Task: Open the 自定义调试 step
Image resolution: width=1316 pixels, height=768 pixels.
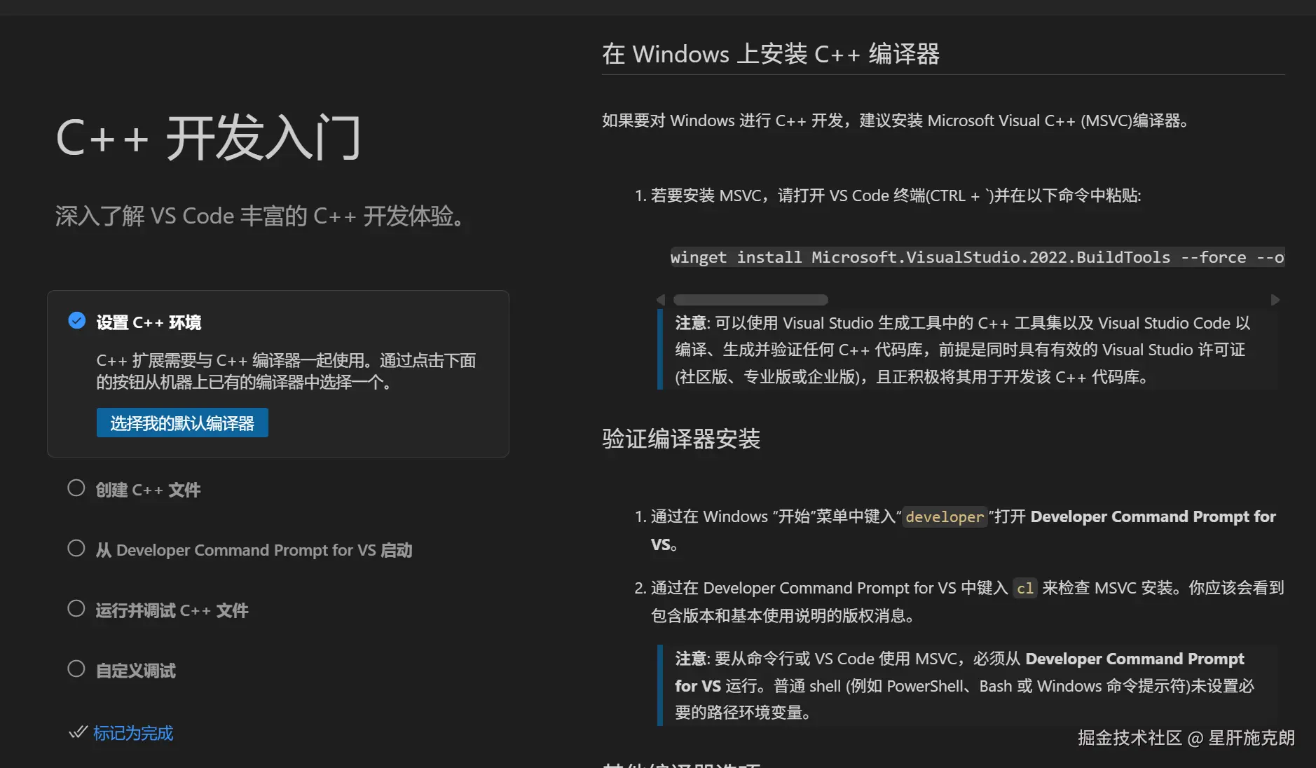Action: coord(136,671)
